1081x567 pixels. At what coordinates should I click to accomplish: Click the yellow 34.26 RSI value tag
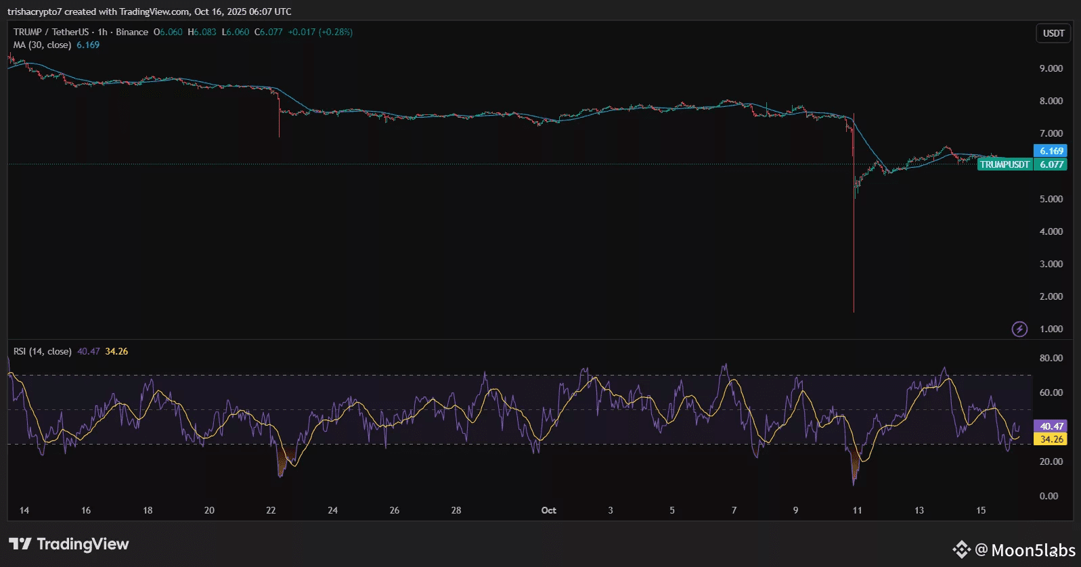click(1051, 439)
